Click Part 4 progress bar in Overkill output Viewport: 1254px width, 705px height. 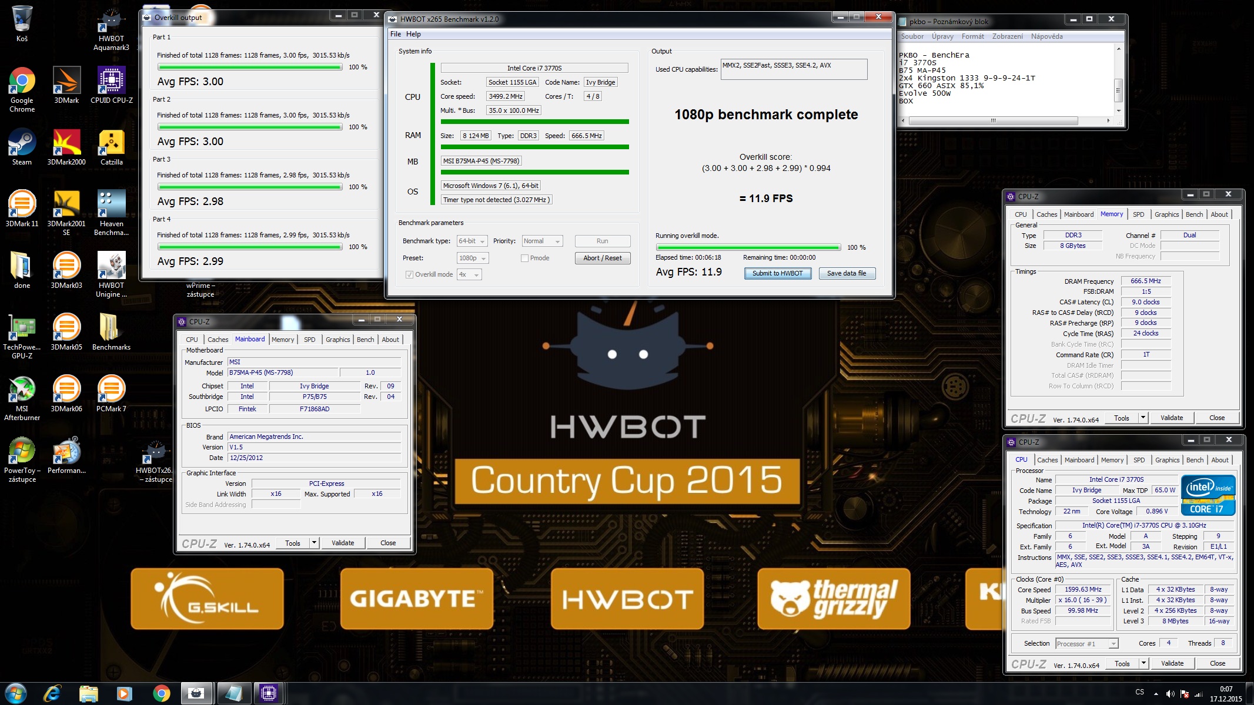250,247
